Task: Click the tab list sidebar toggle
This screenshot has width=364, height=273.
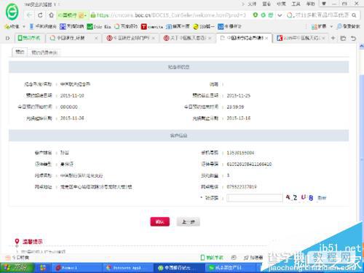Action: click(8, 38)
